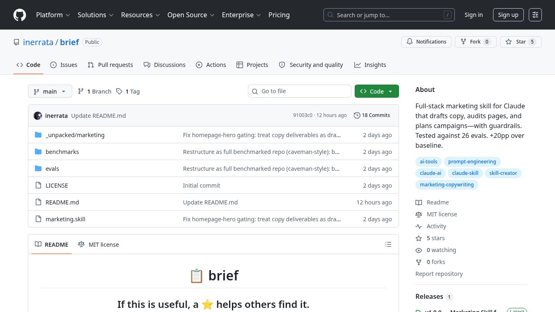555x312 pixels.
Task: Open the header menu icon beside Sign up
Action: coord(535,15)
